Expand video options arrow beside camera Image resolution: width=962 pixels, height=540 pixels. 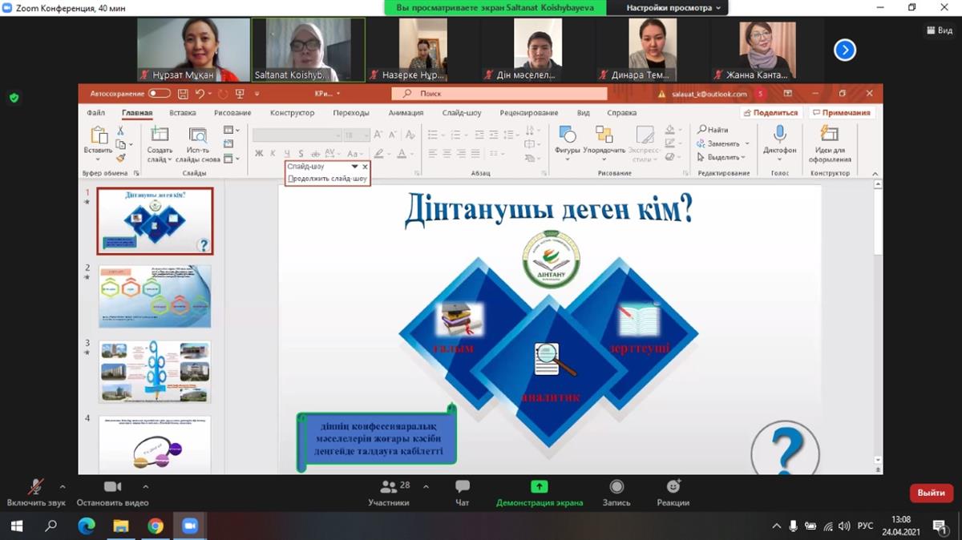[145, 486]
